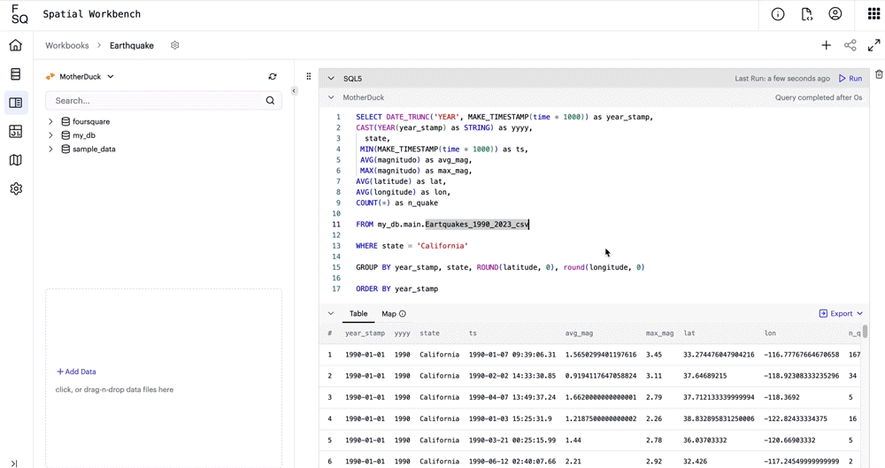Click the SQL5 cell title
This screenshot has width=885, height=468.
(x=353, y=79)
